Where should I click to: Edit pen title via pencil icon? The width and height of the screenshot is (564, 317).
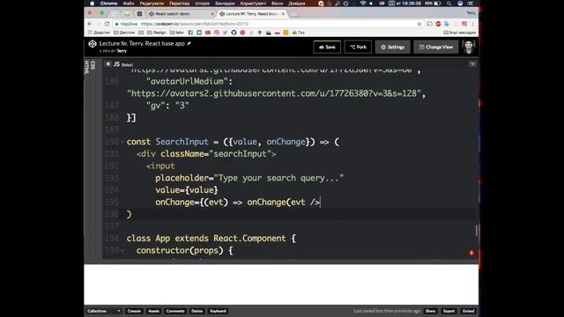pos(189,43)
